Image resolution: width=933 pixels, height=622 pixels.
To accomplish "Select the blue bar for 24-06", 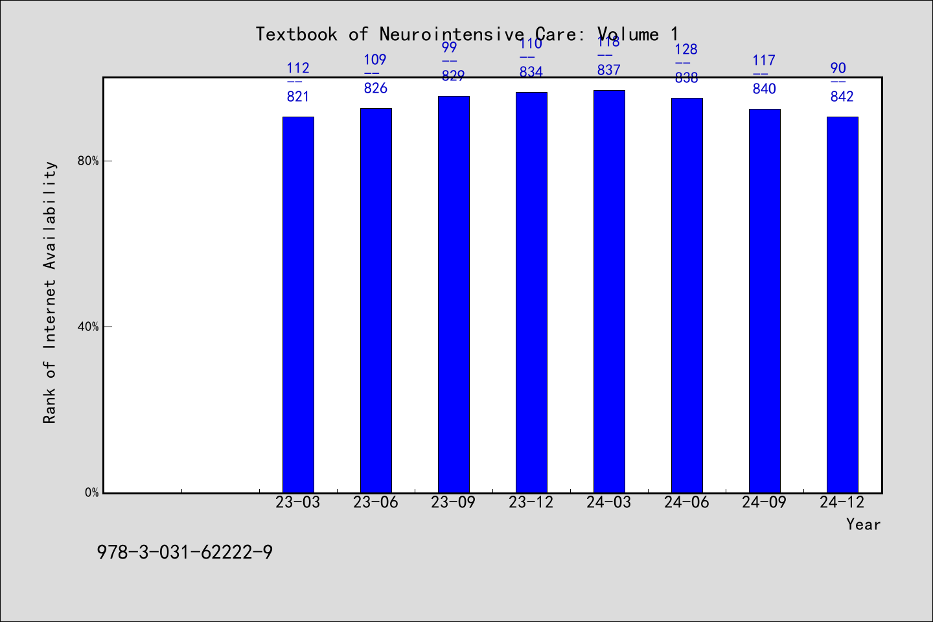I will coord(687,295).
